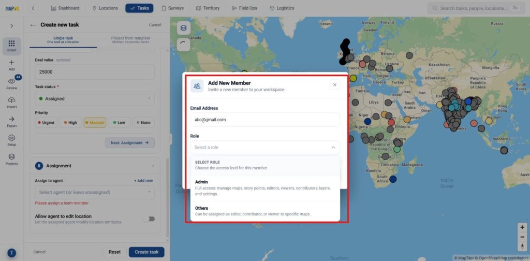Set priority to Low
The height and width of the screenshot is (261, 530).
[120, 122]
